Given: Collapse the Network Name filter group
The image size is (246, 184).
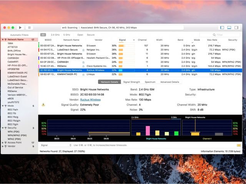Looking at the screenshot, I should click(3, 39).
